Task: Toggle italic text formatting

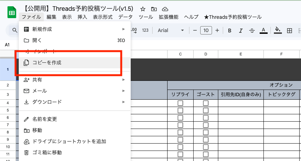Action: click(x=241, y=31)
